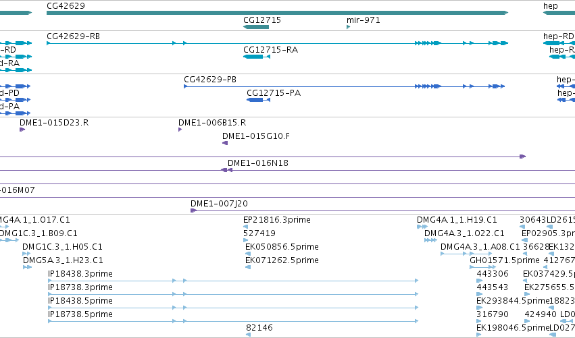Select the 30643 feature arrow

click(522, 227)
